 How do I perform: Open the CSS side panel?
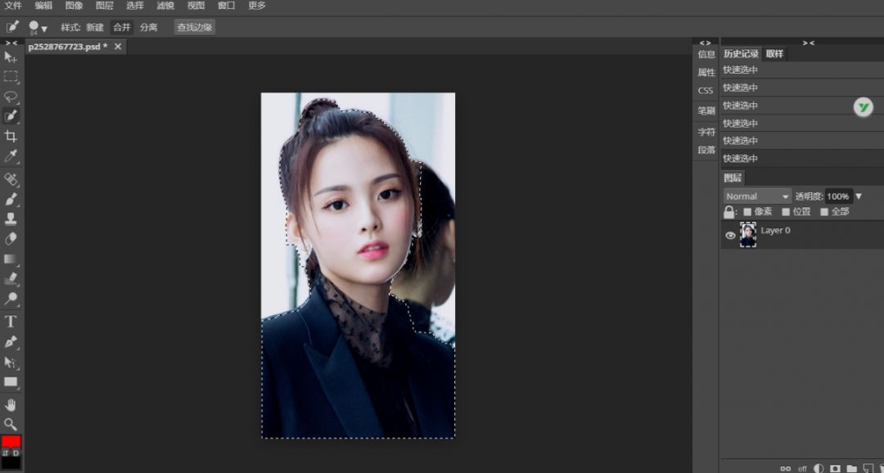coord(706,91)
